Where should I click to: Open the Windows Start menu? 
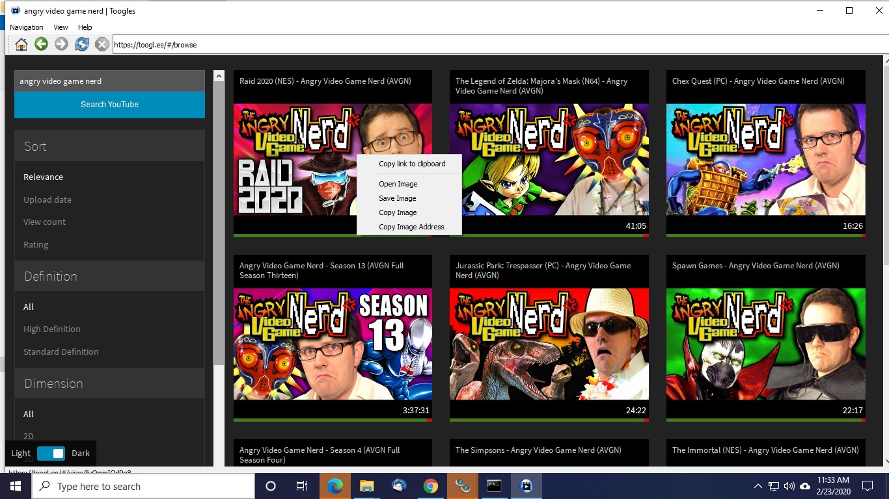click(x=16, y=486)
